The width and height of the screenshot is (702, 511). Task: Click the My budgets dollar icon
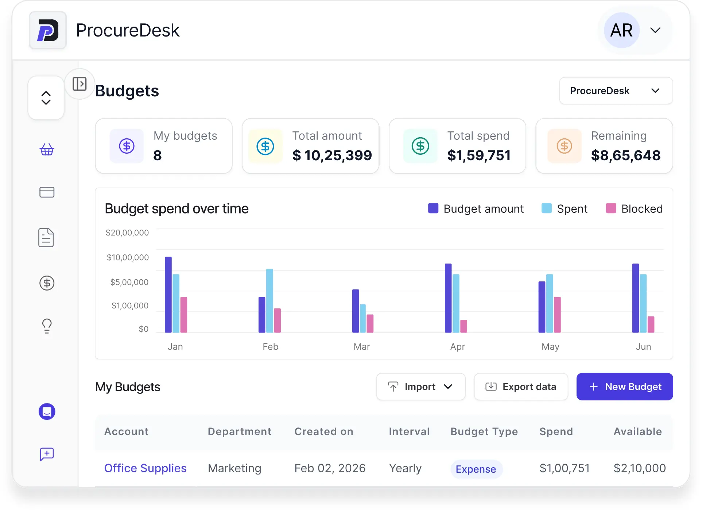point(127,146)
